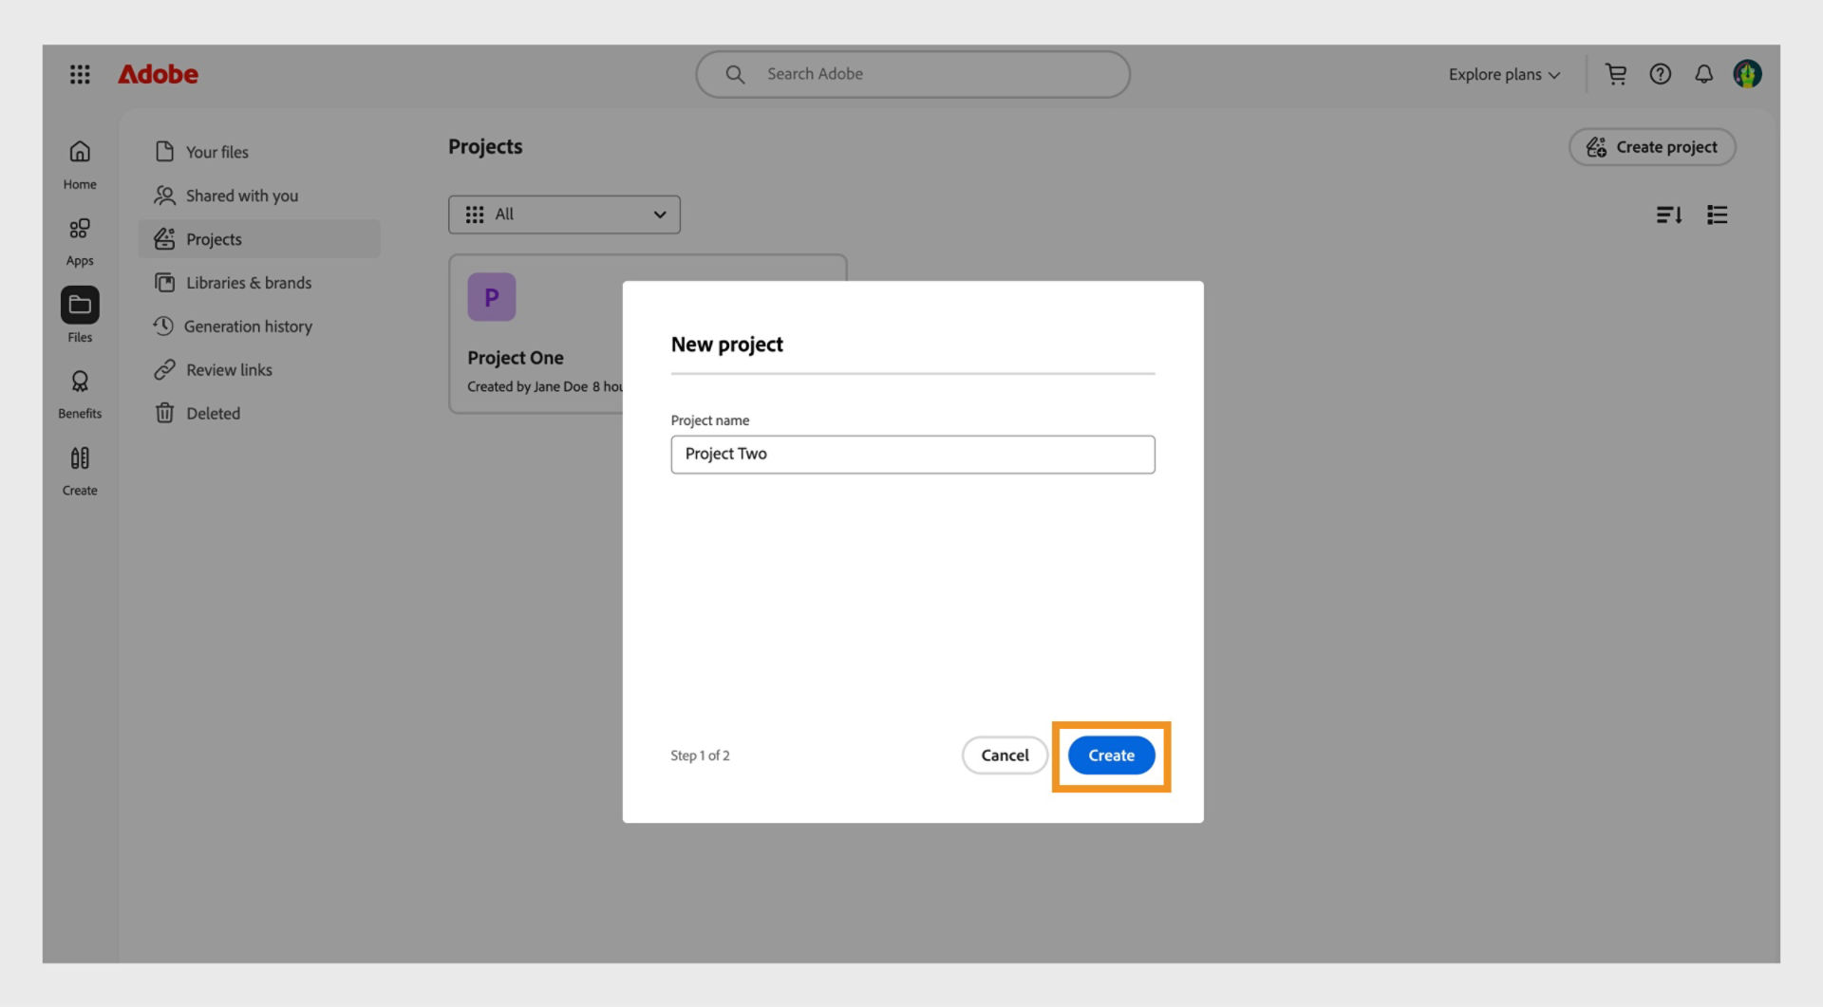Open Generation history in the navigation
Viewport: 1823px width, 1007px height.
(249, 326)
